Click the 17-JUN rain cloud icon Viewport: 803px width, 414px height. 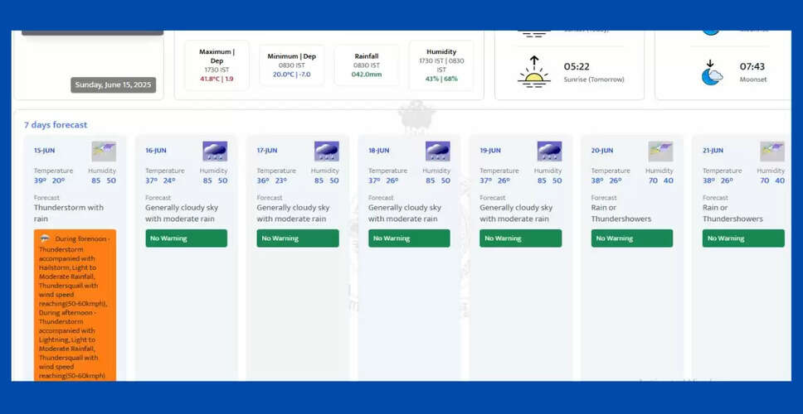point(326,152)
